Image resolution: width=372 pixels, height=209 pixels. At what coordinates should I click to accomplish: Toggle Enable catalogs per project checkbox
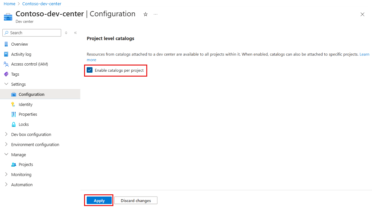(x=90, y=70)
